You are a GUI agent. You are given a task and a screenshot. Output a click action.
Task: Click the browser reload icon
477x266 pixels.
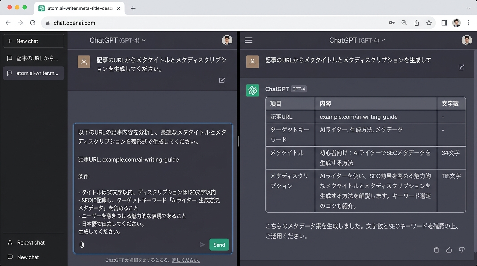click(x=33, y=23)
